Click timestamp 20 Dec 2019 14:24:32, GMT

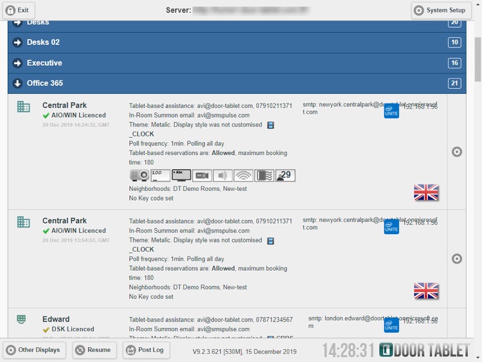pyautogui.click(x=76, y=125)
